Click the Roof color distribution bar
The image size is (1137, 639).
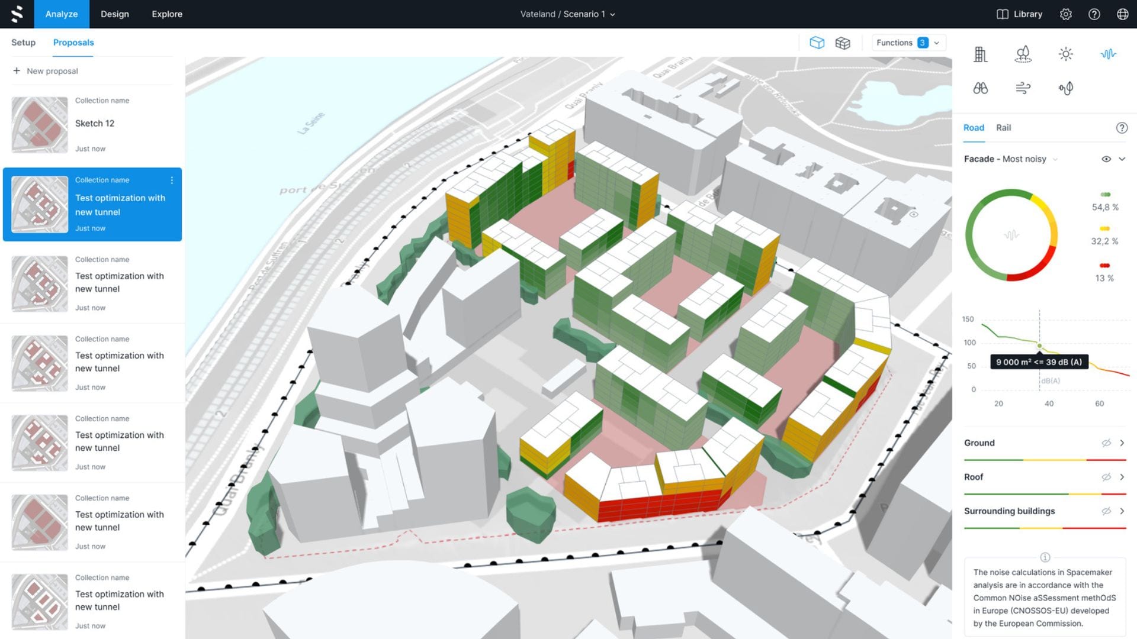coord(1045,493)
